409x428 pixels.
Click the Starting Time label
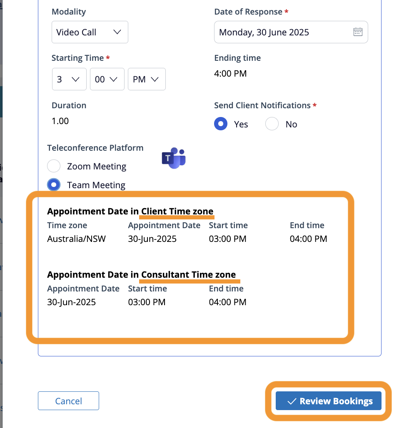(78, 58)
